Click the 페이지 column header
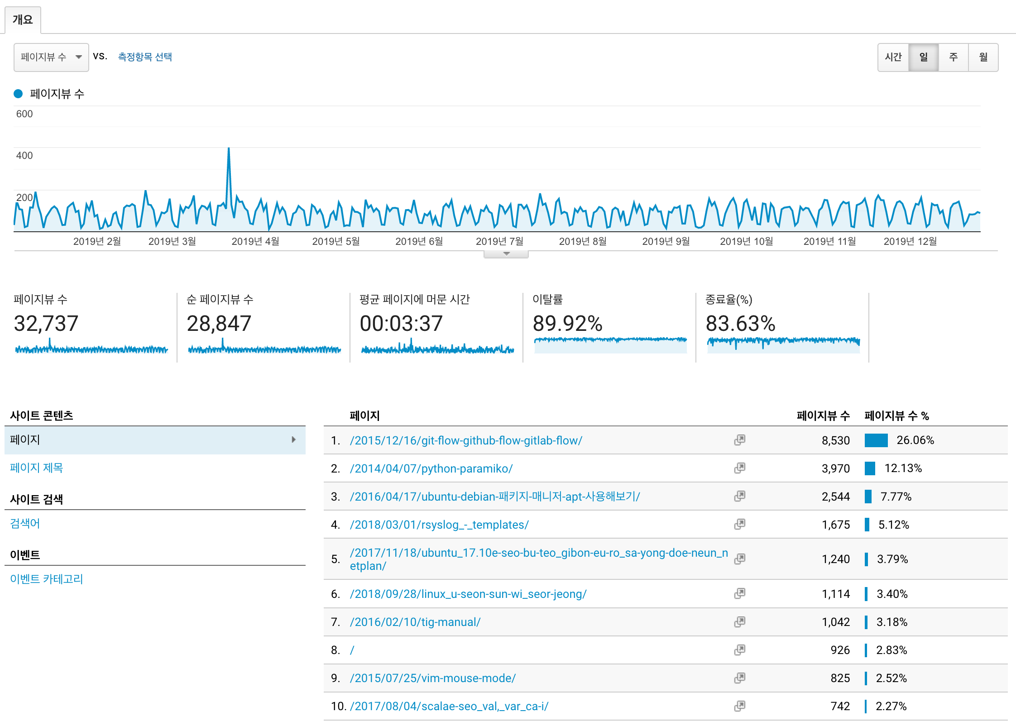 coord(364,416)
